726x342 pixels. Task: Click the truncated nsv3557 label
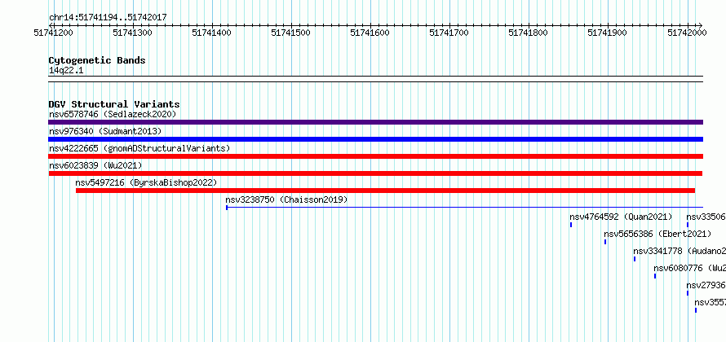[711, 302]
